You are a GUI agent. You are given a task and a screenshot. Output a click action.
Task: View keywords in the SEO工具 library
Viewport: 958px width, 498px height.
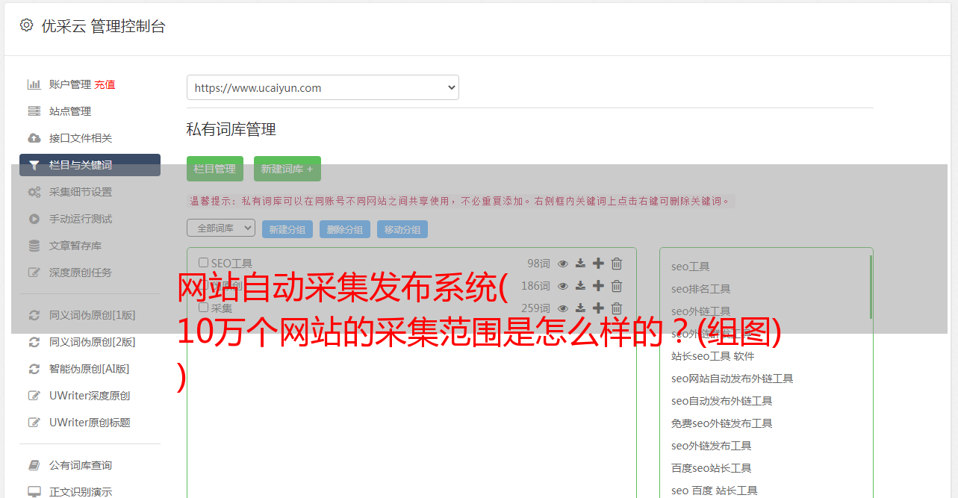click(x=563, y=264)
